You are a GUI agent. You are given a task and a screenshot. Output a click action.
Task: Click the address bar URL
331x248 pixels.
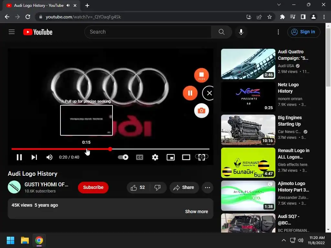83,17
